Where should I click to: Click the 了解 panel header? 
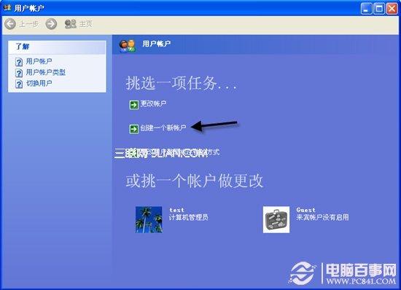(x=57, y=47)
